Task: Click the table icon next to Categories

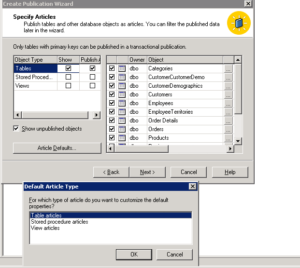Action: coord(122,68)
